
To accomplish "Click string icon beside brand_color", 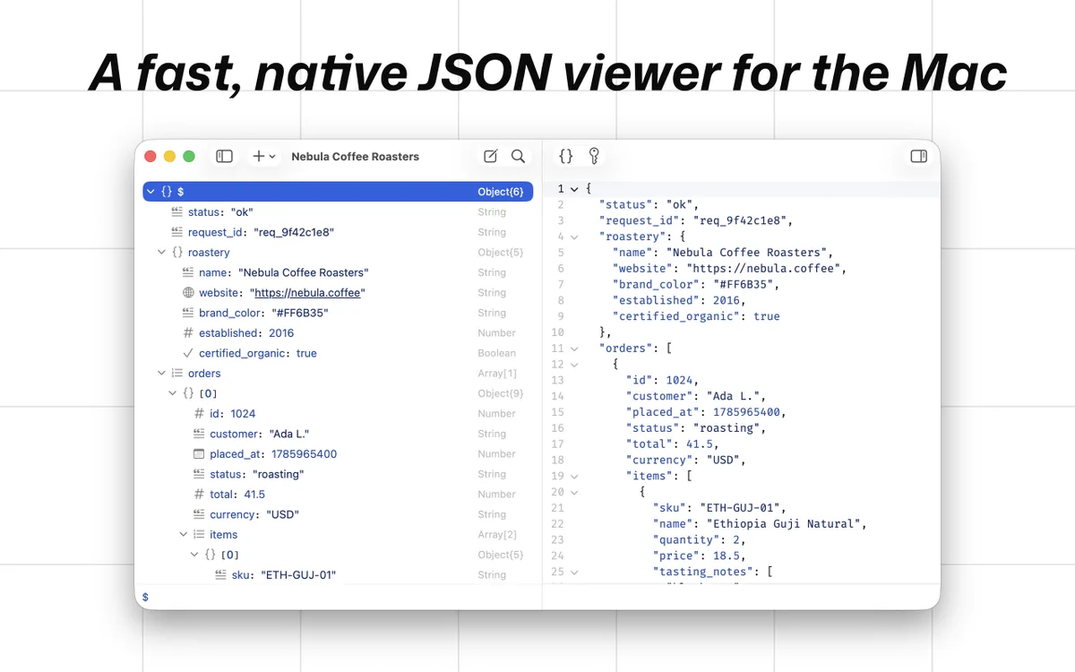I will [x=188, y=313].
